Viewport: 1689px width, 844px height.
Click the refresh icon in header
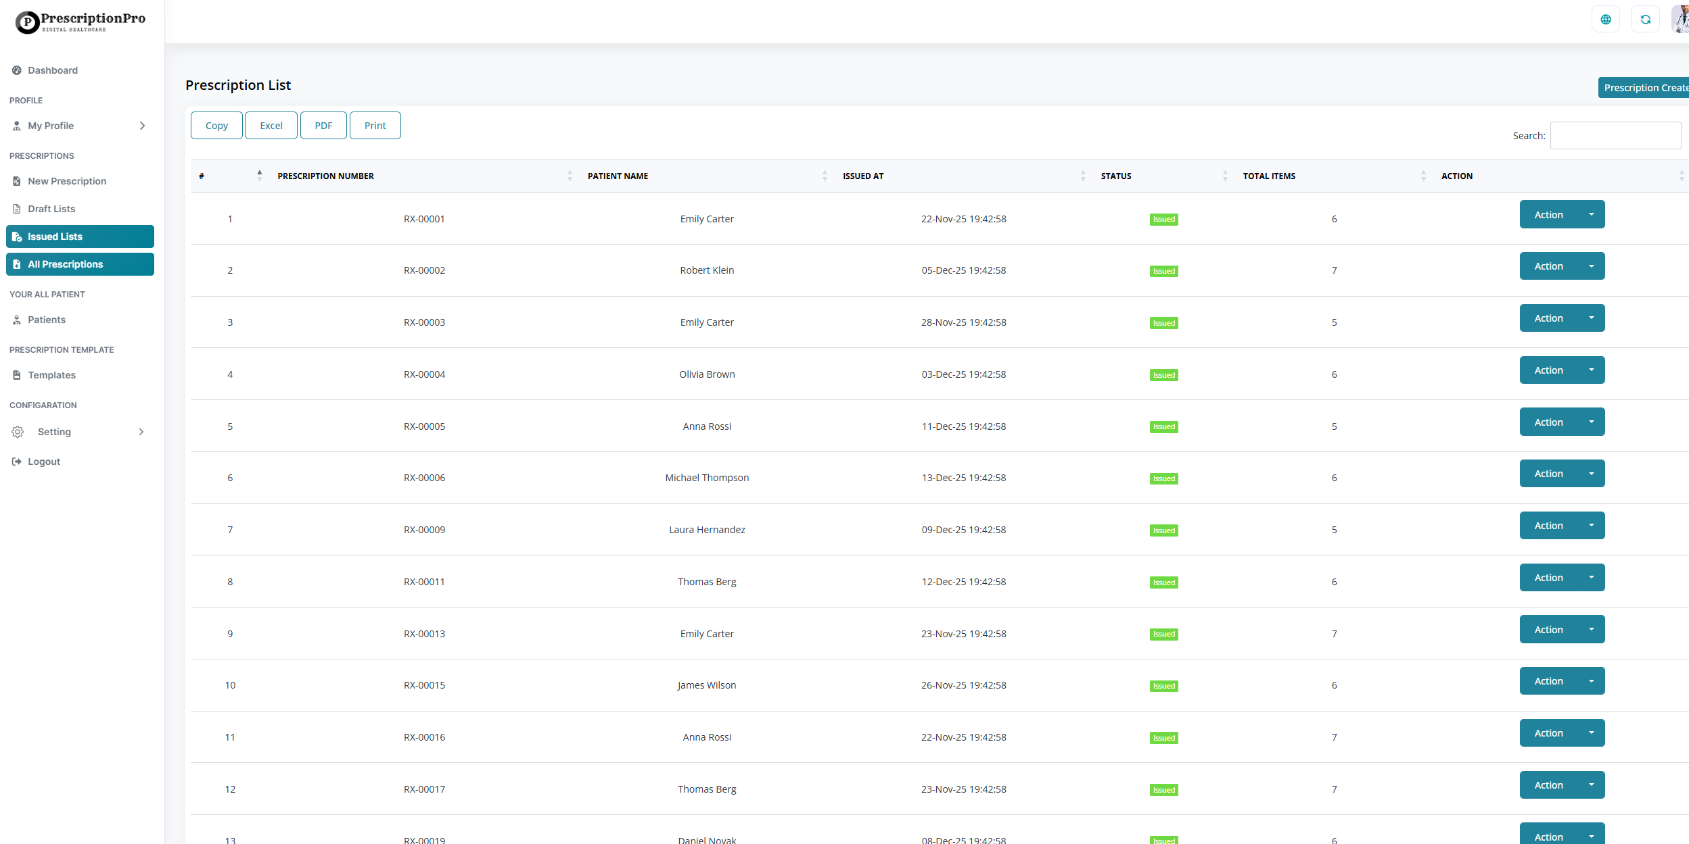click(1645, 20)
